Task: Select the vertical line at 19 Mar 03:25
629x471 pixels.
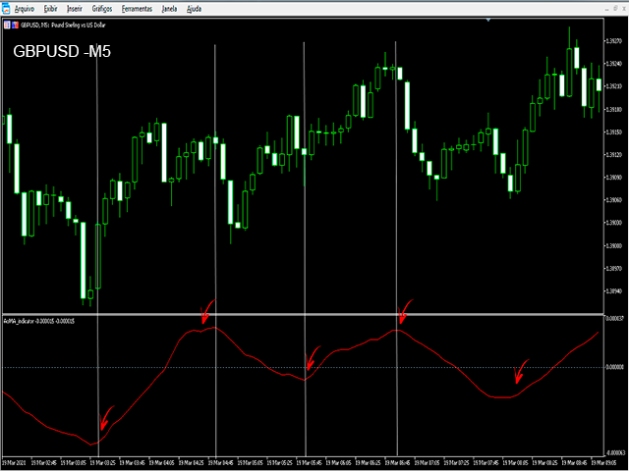Action: pyautogui.click(x=97, y=196)
